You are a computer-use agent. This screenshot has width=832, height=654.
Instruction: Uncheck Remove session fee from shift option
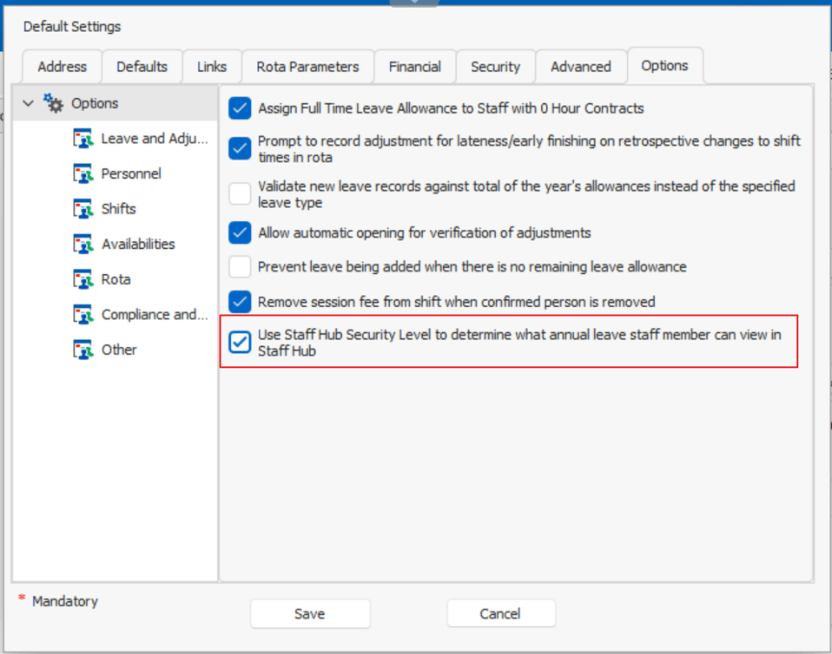[x=240, y=302]
